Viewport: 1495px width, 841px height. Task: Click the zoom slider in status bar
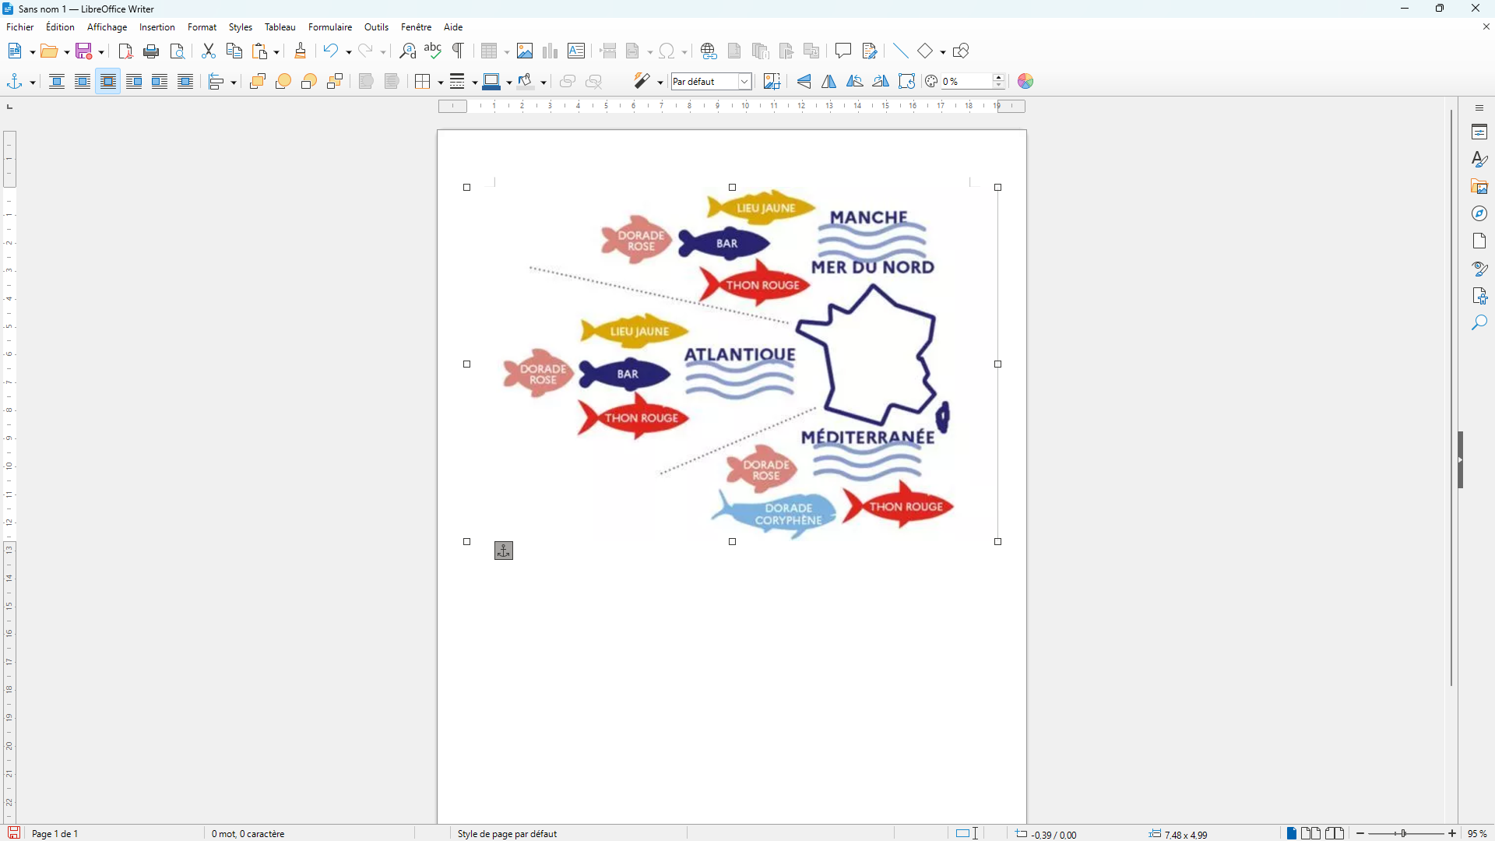coord(1405,833)
